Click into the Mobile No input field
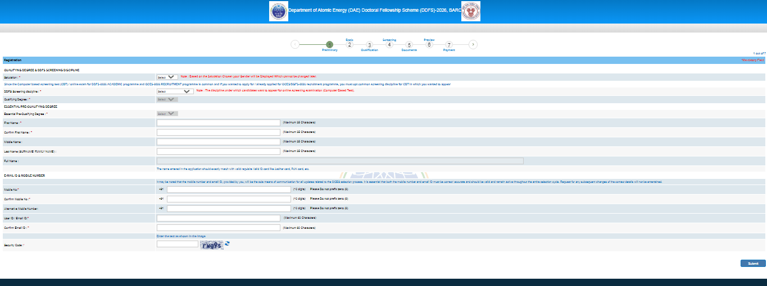 click(x=229, y=190)
